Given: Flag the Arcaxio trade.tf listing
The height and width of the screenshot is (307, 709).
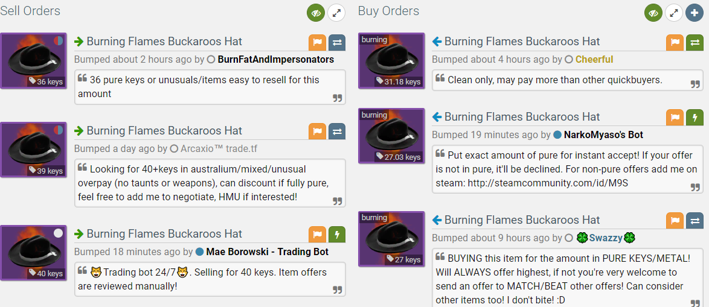Looking at the screenshot, I should pyautogui.click(x=318, y=131).
